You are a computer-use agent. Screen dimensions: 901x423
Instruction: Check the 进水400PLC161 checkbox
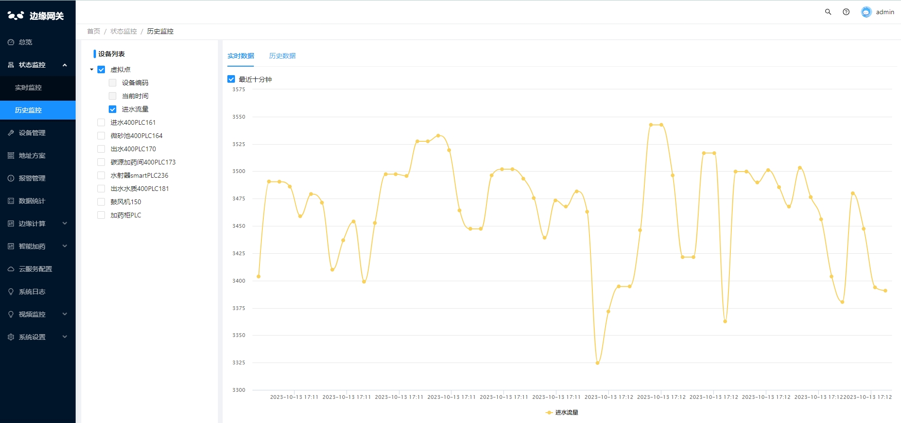(101, 122)
